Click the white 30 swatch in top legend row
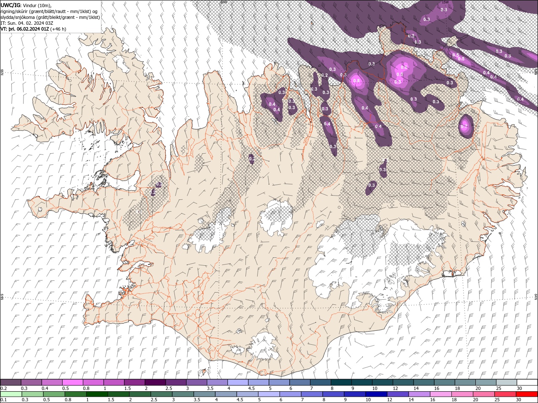 pyautogui.click(x=527, y=382)
